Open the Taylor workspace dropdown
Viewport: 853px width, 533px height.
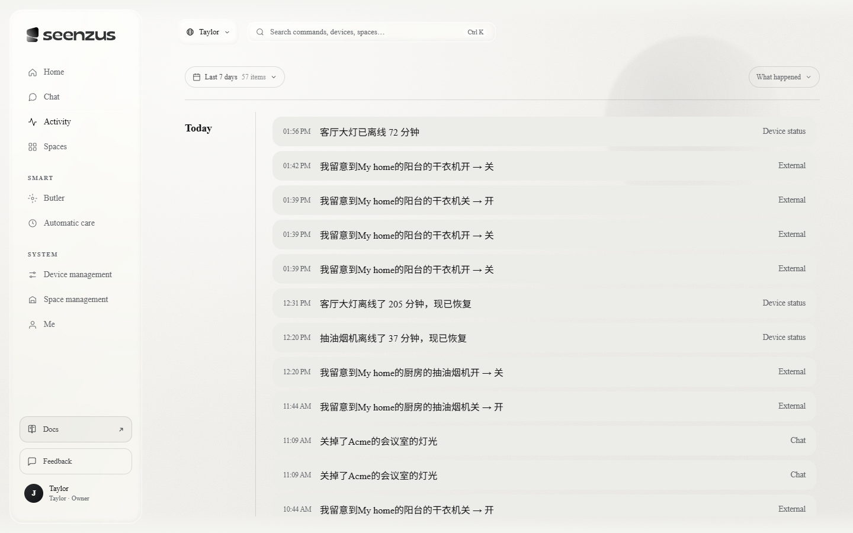[x=208, y=32]
